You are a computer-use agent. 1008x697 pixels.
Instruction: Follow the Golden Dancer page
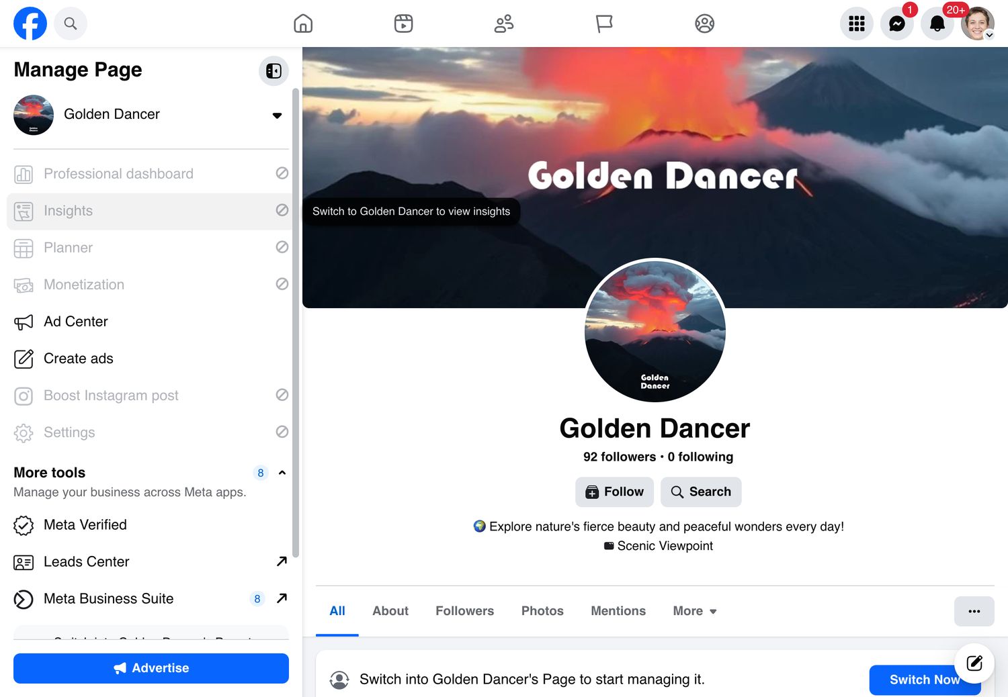(x=614, y=492)
